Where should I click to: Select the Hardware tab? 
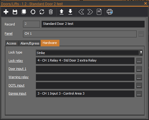(50, 43)
